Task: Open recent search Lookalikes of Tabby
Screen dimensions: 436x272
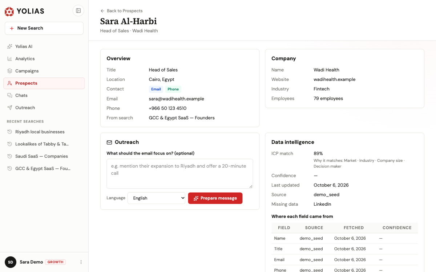Action: click(x=44, y=144)
